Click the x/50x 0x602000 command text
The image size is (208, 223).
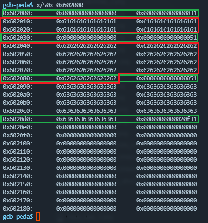(60, 5)
